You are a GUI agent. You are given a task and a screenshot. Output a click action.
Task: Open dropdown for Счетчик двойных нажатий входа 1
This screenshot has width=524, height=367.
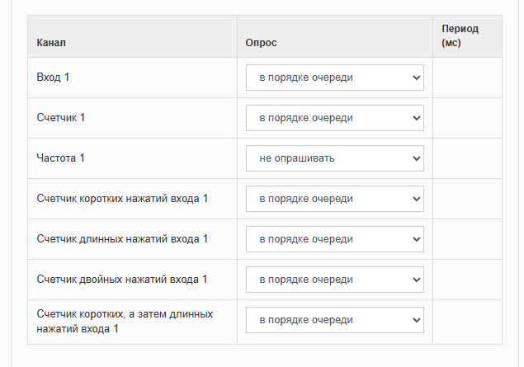click(334, 280)
